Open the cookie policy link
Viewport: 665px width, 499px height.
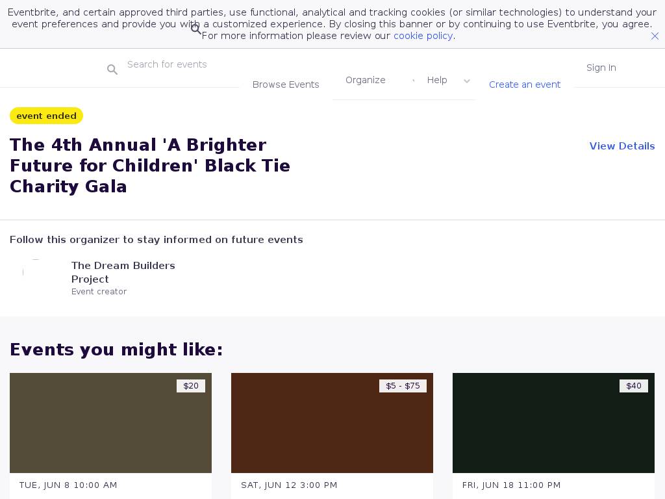423,36
